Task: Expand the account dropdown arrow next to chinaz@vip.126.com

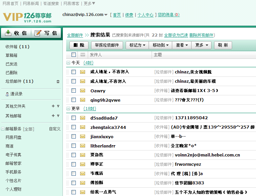Action: pos(106,15)
